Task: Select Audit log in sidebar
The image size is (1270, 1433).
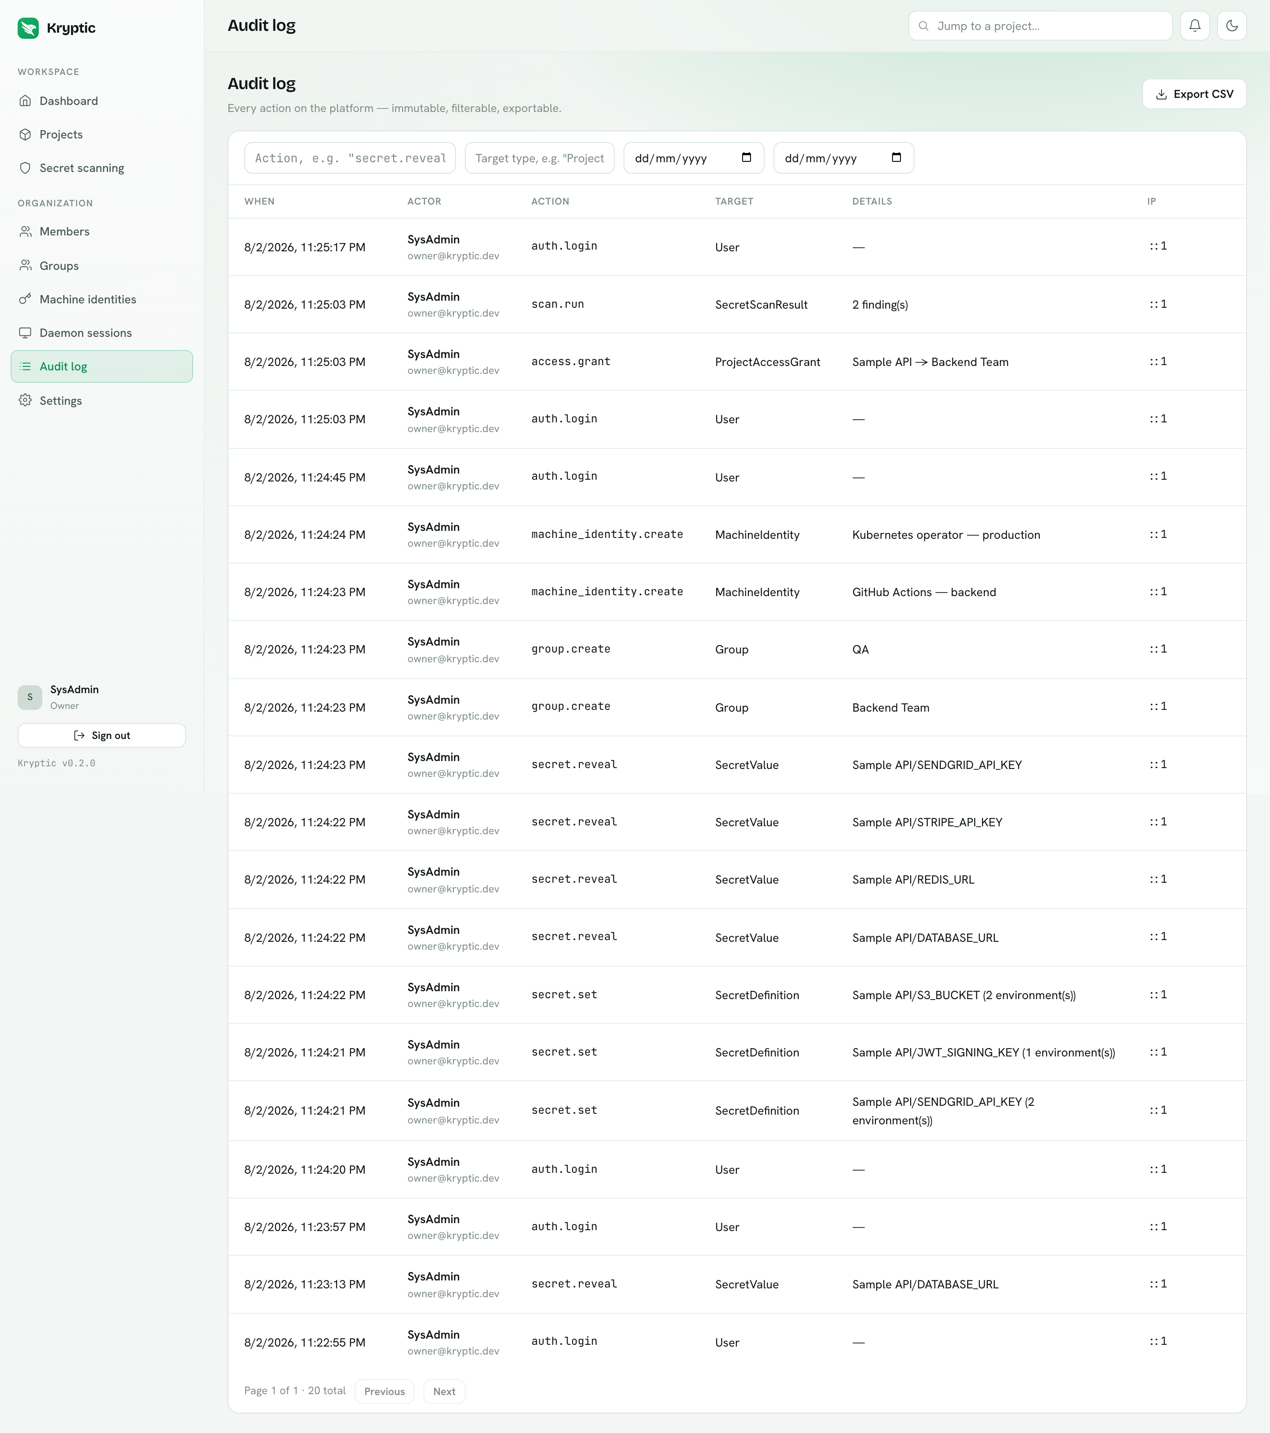Action: point(102,367)
